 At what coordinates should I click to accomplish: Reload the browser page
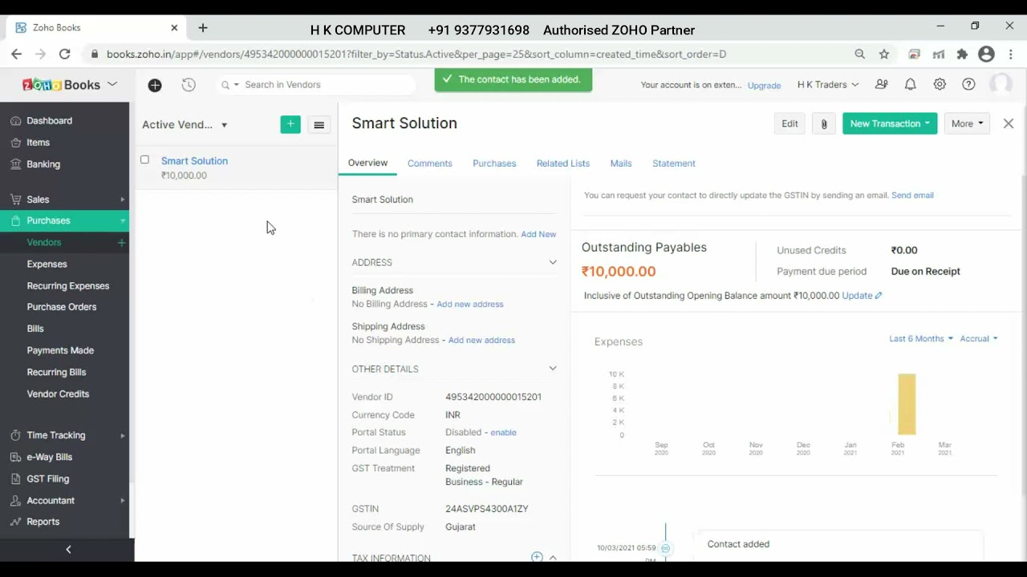(x=64, y=54)
